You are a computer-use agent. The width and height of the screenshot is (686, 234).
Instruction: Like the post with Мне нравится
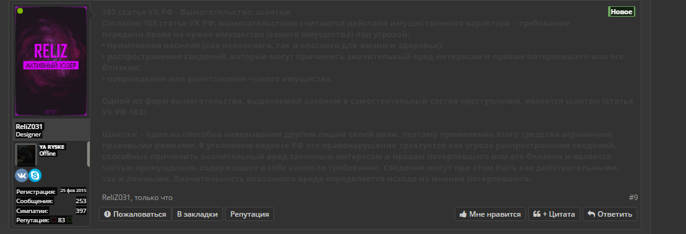[490, 214]
